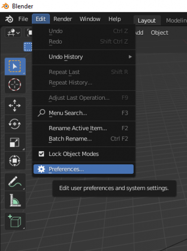
Task: Switch to the Layout workspace tab
Action: [x=147, y=20]
